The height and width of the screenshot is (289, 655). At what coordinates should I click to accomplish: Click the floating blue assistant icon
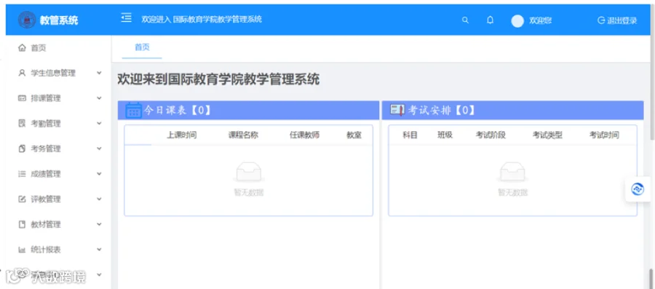638,189
